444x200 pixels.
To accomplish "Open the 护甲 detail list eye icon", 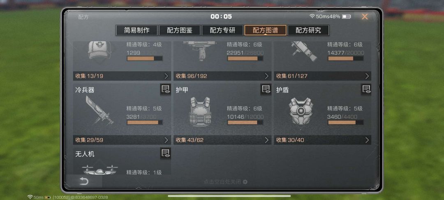I will pos(266,89).
